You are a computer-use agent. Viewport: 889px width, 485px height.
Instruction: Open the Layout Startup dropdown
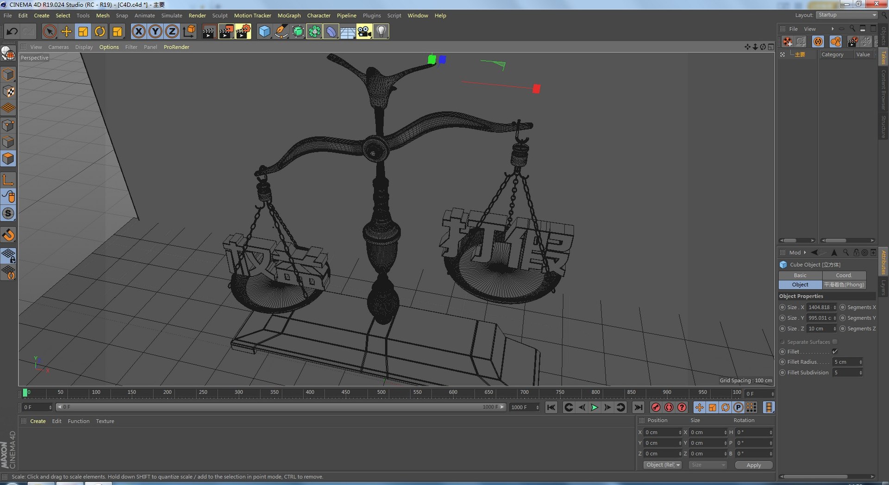pos(847,15)
